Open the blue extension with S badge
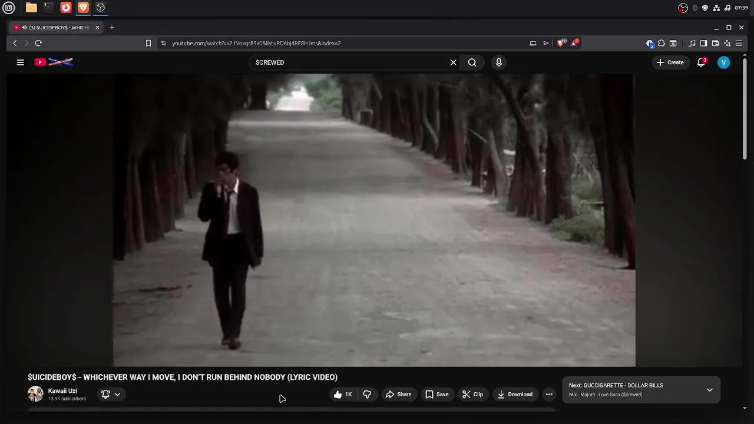The width and height of the screenshot is (754, 424). click(650, 43)
